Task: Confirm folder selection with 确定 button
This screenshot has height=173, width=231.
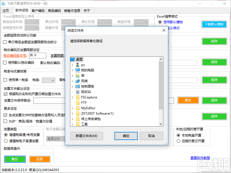Action: pyautogui.click(x=126, y=136)
